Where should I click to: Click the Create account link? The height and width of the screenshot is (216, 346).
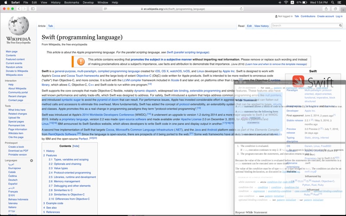click(x=326, y=16)
